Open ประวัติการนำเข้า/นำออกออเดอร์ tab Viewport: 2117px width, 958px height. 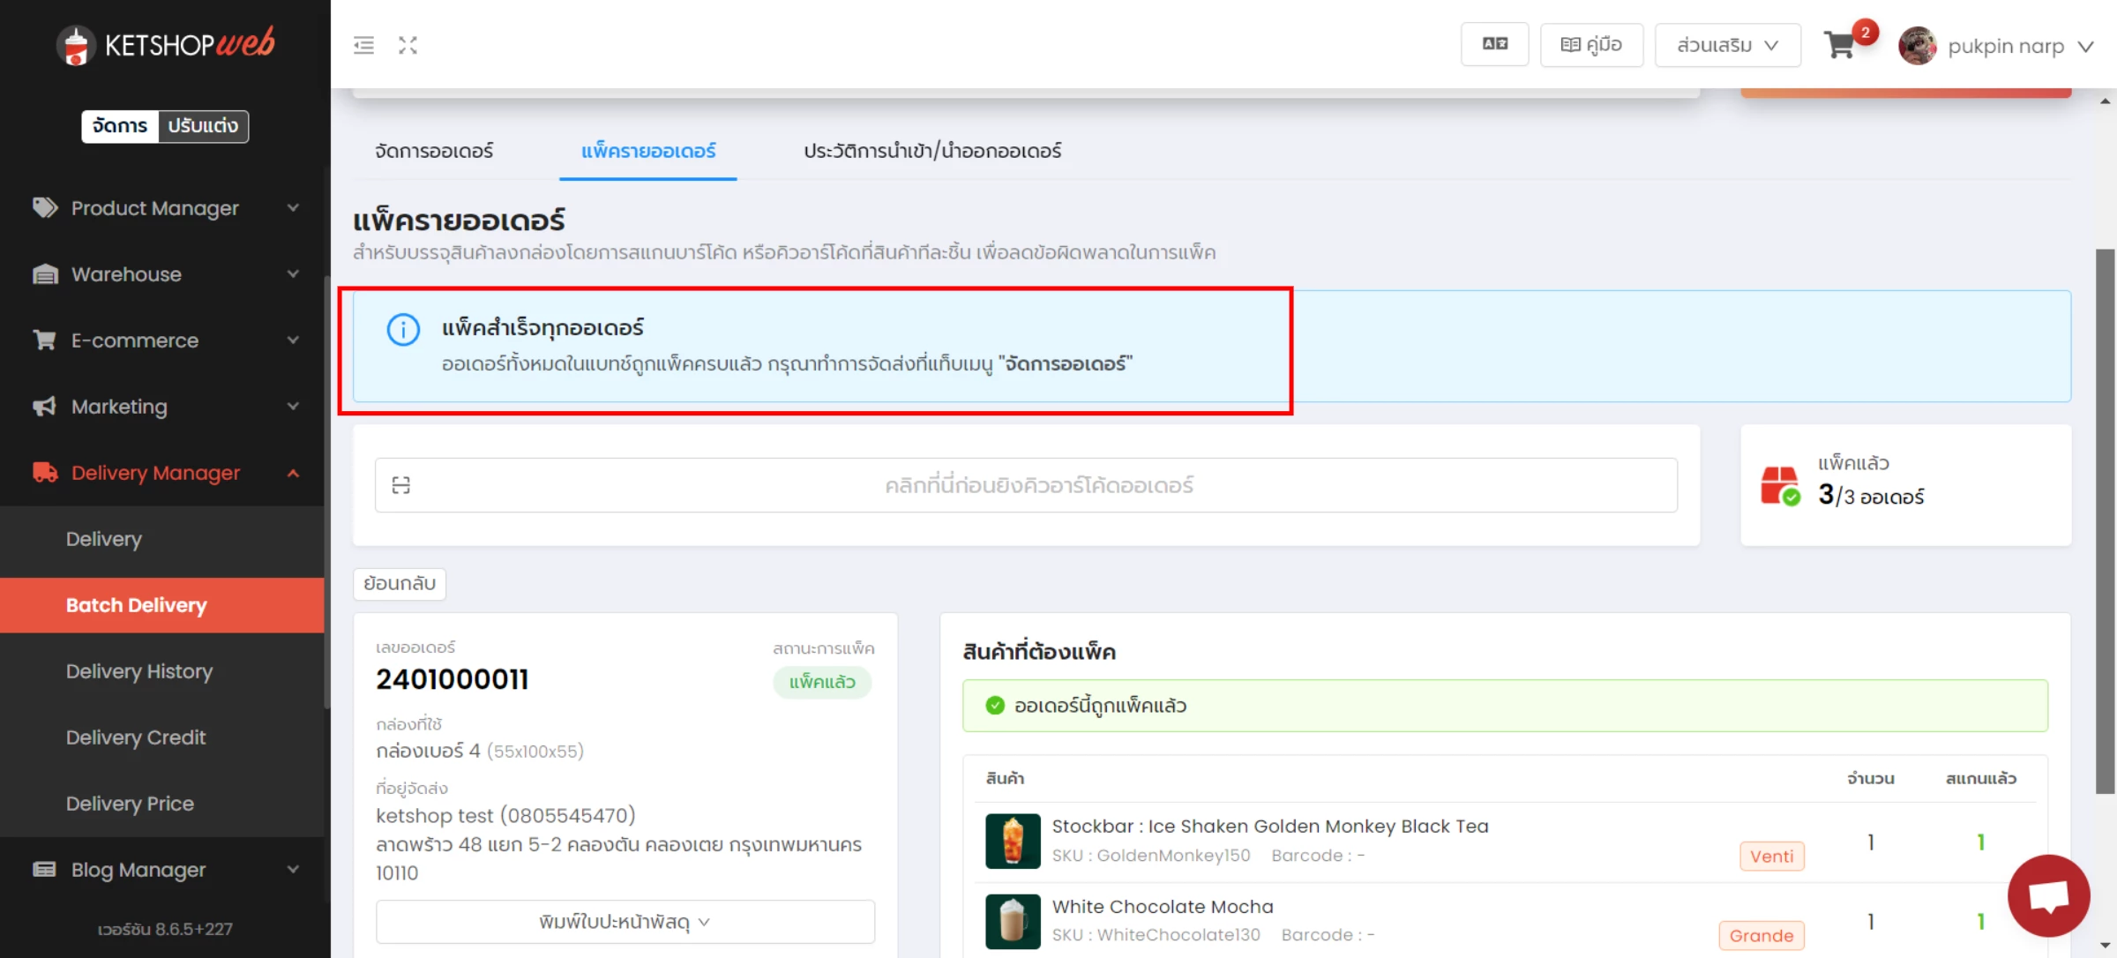(932, 151)
